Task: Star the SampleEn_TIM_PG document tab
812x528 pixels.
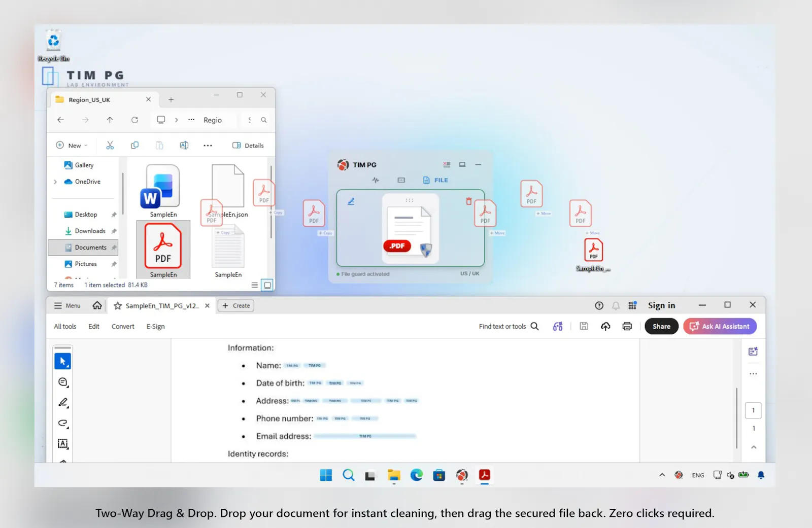Action: point(118,306)
